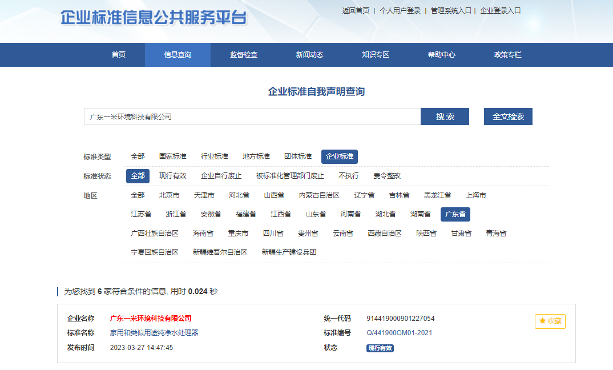Open standard number Q/441900OM01-2021 link

pyautogui.click(x=399, y=333)
